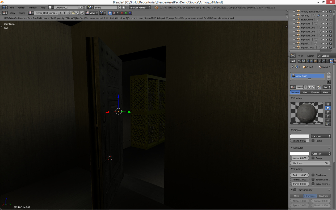Viewport: 336px width, 210px height.
Task: Open the outliner Search menu
Action: pos(311,56)
